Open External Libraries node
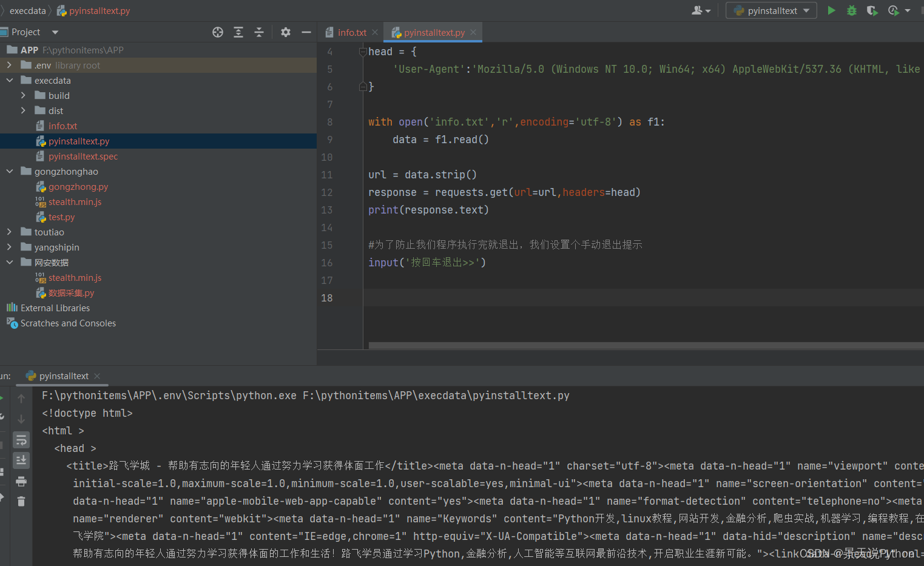Screen dimensions: 924x566 point(55,308)
